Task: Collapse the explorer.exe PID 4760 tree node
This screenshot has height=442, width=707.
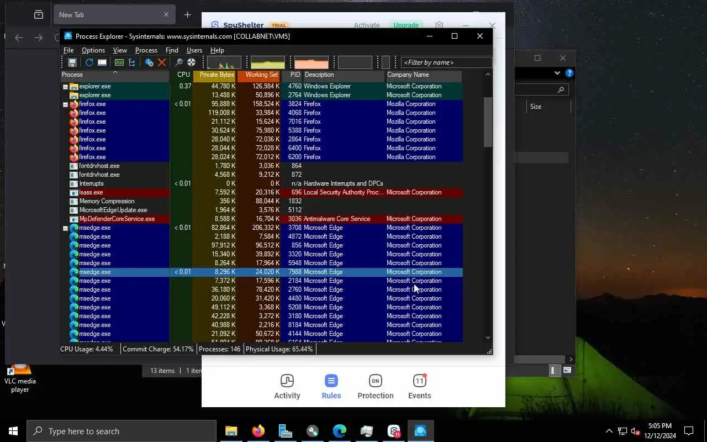Action: (65, 87)
